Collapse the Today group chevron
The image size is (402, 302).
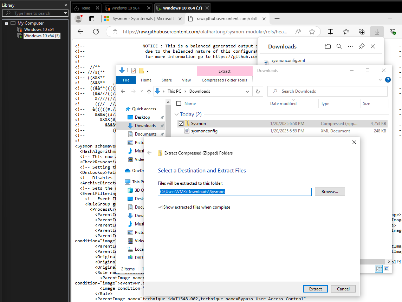click(x=176, y=114)
